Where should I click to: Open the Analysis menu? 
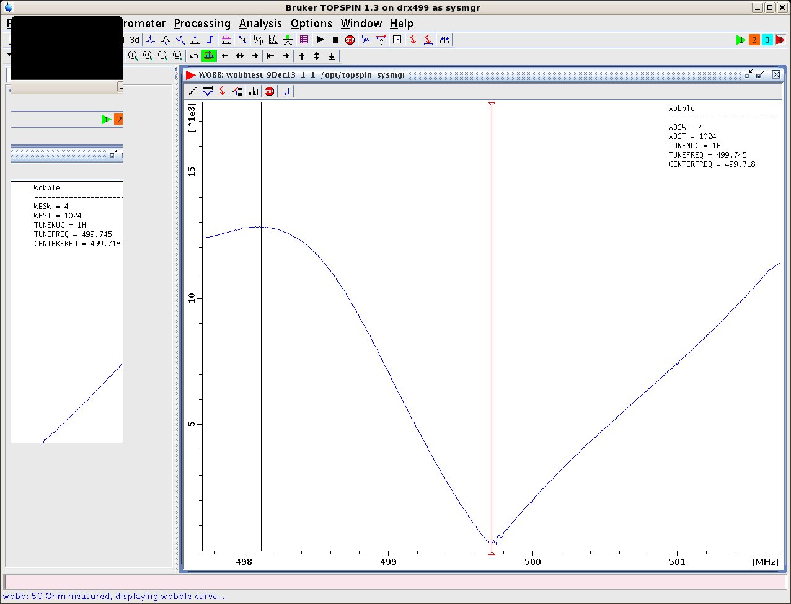[x=260, y=24]
